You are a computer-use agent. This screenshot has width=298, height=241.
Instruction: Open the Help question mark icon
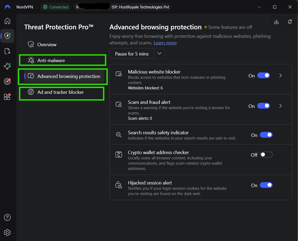[x=7, y=217]
